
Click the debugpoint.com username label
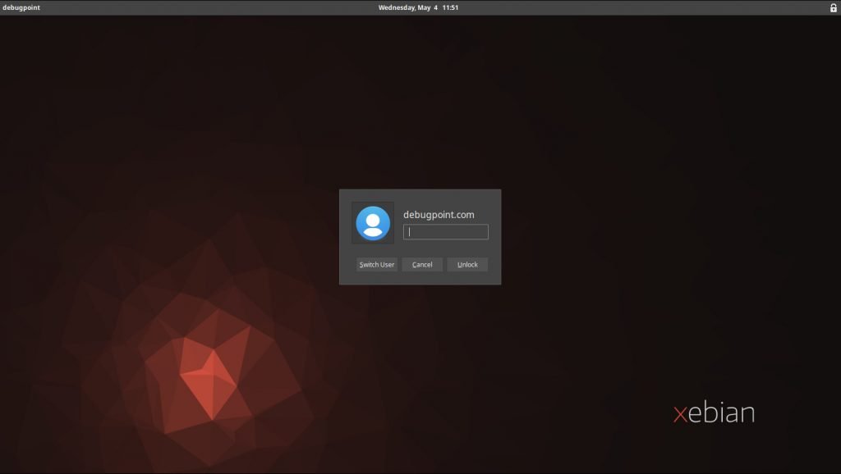tap(438, 213)
